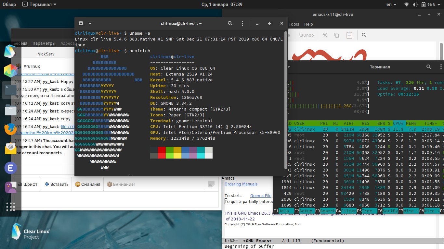Open the Параметры menu in Pidgin
This screenshot has width=444, height=249.
pyautogui.click(x=44, y=43)
